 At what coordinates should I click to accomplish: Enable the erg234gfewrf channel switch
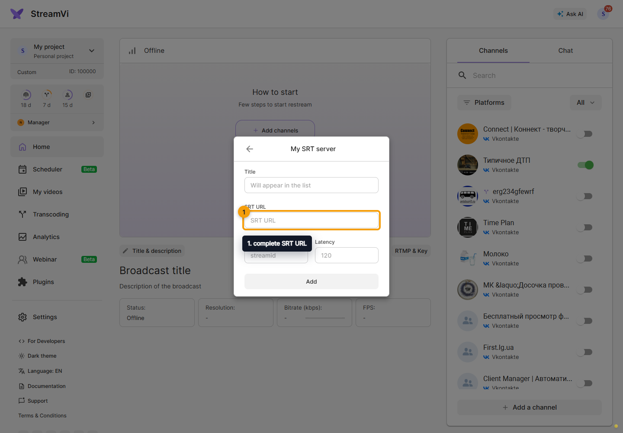[585, 196]
